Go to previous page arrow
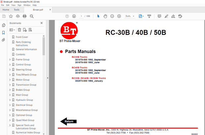The width and height of the screenshot is (205, 135). click(67, 16)
